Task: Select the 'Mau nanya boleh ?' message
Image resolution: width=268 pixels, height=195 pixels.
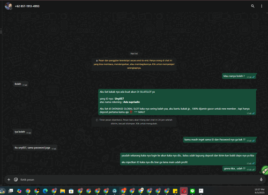Action: (x=239, y=76)
